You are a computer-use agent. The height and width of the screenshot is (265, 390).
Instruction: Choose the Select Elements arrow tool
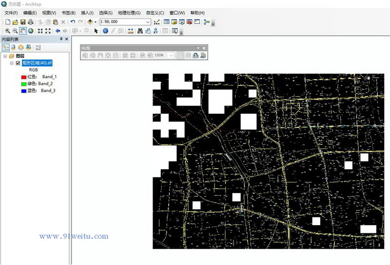click(x=96, y=31)
